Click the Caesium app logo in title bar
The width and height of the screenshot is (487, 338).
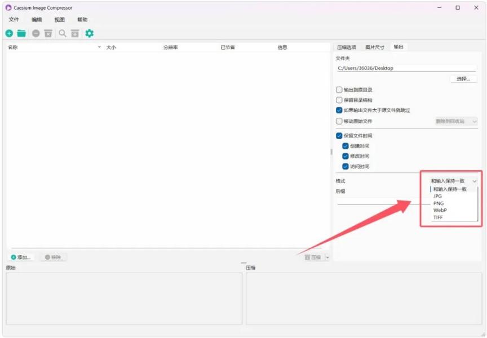coord(8,7)
